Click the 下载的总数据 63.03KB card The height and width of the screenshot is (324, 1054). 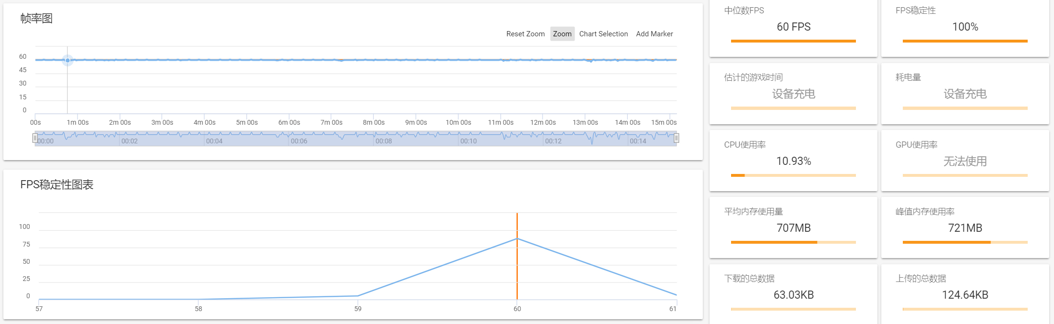[x=793, y=294]
